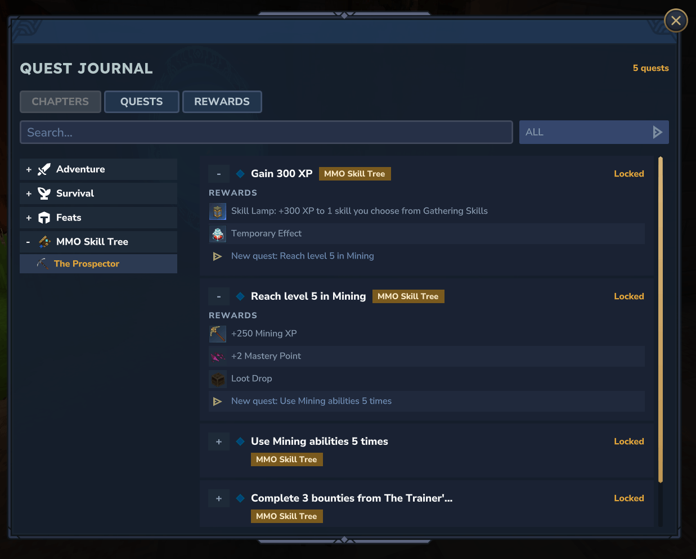
Task: Click MMO Skill Tree tag under Use Mining abilities
Action: (x=287, y=459)
